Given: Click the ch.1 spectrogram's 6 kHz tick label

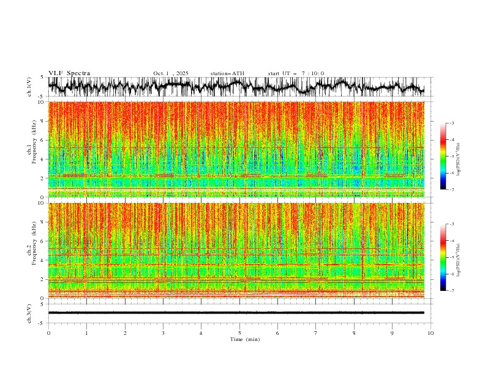Looking at the screenshot, I should (43, 140).
